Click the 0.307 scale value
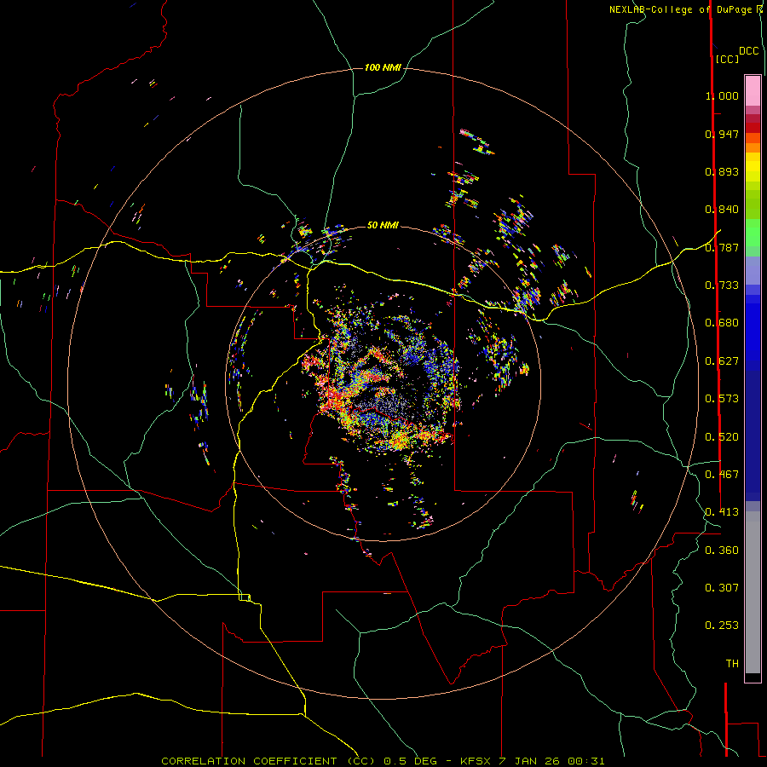The height and width of the screenshot is (767, 767). coord(722,588)
